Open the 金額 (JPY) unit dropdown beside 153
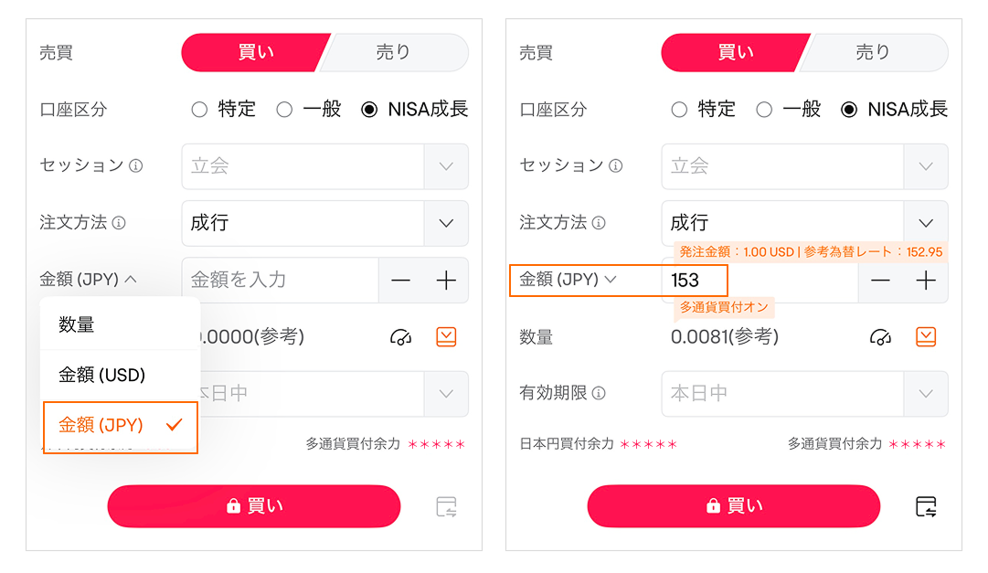 click(568, 280)
